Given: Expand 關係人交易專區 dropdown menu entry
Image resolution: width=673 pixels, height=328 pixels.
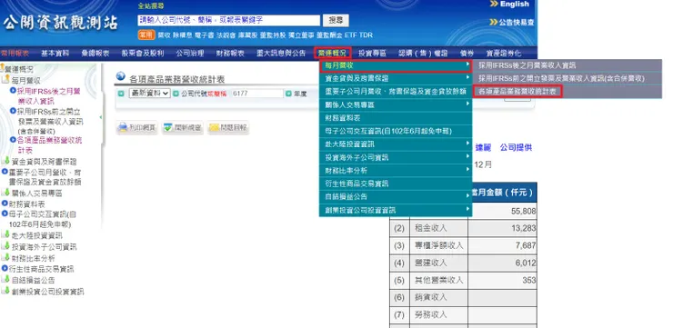Looking at the screenshot, I should 396,104.
